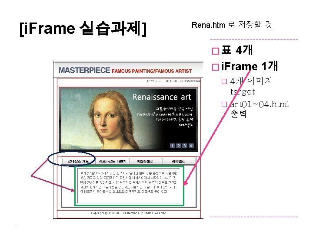The image size is (313, 234).
Task: Click the '4개 이미지 target' sub-bullet
Action: (251, 86)
